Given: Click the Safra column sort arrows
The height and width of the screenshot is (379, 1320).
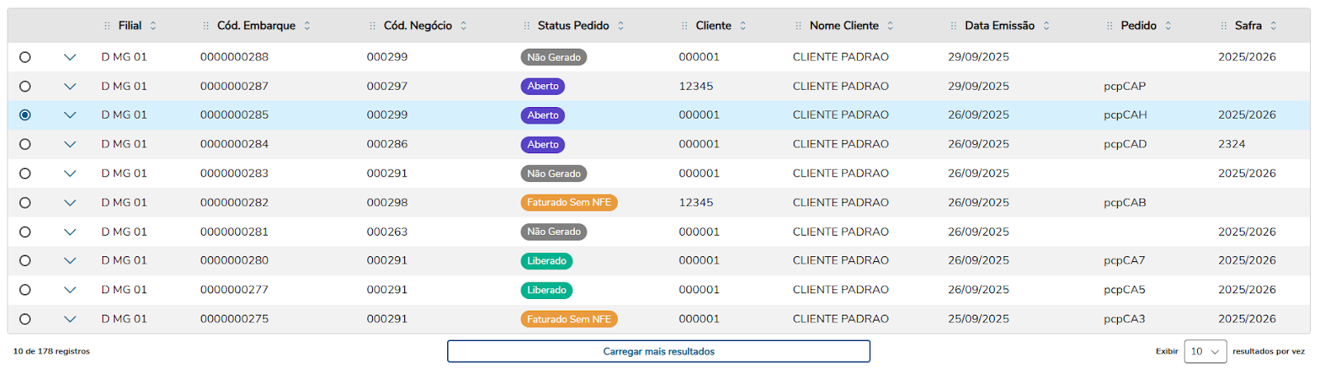Looking at the screenshot, I should click(x=1274, y=26).
